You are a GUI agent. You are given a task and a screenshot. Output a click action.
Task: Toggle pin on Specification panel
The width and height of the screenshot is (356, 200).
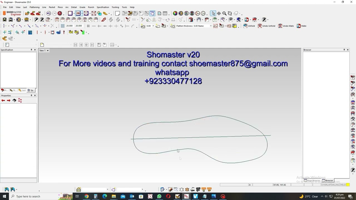31,50
